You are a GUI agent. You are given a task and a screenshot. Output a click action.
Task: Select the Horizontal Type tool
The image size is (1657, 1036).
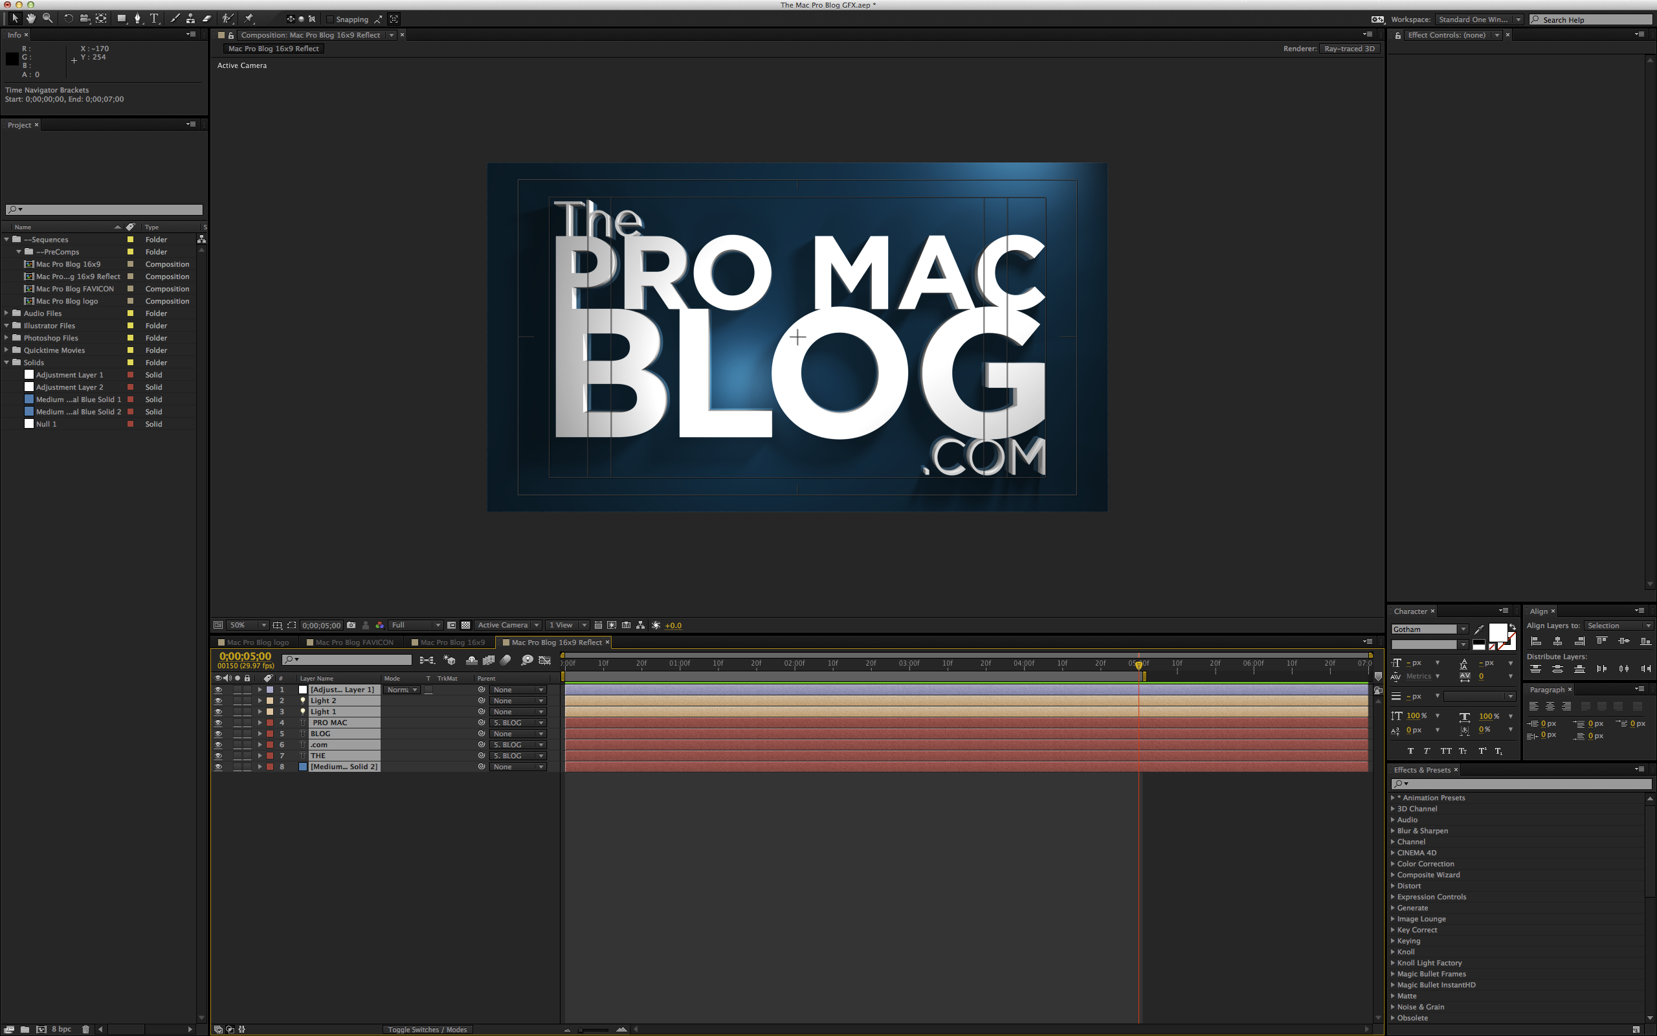pyautogui.click(x=154, y=19)
